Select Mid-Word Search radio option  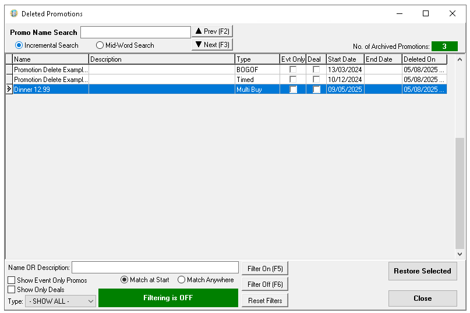tap(100, 45)
